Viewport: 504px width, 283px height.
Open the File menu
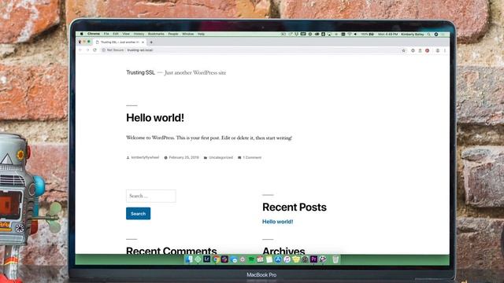(x=106, y=34)
